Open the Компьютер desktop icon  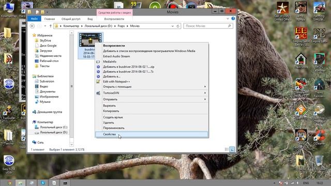coord(9,10)
